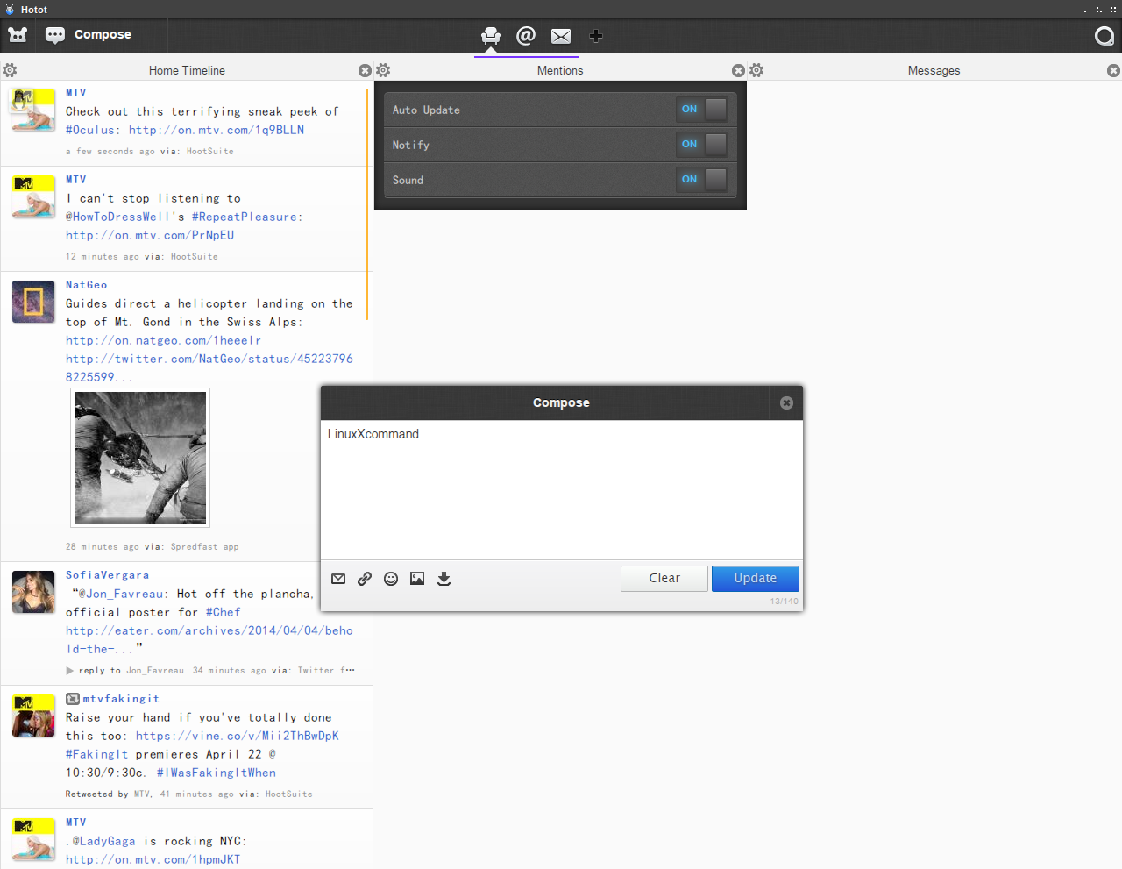Open the #FakingIt hashtag

point(96,754)
